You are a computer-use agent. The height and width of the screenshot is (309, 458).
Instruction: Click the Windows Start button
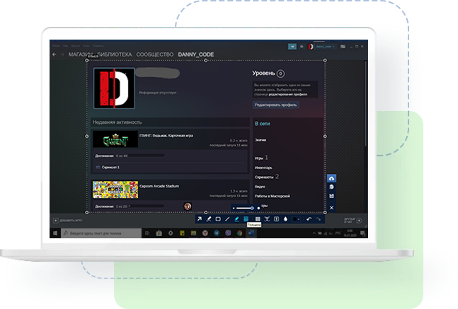[x=54, y=233]
